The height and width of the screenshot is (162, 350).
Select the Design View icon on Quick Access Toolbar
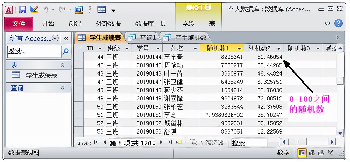click(x=34, y=10)
